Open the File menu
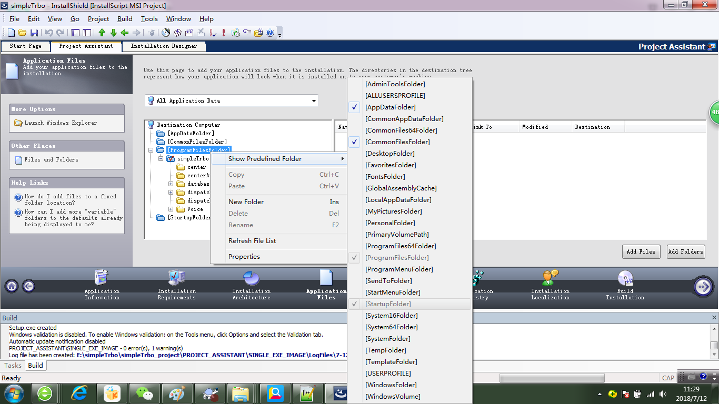The height and width of the screenshot is (404, 719). tap(14, 18)
